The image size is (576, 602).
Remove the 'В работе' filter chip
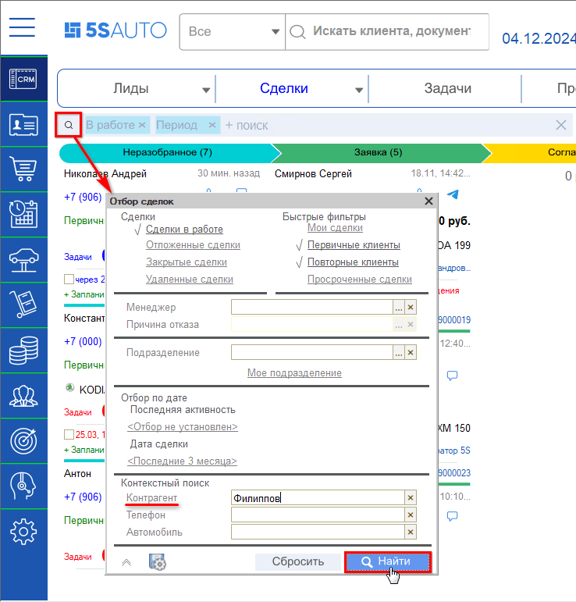coord(142,125)
